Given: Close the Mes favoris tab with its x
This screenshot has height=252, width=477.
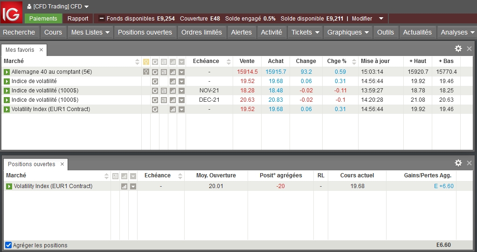Looking at the screenshot, I should click(41, 49).
